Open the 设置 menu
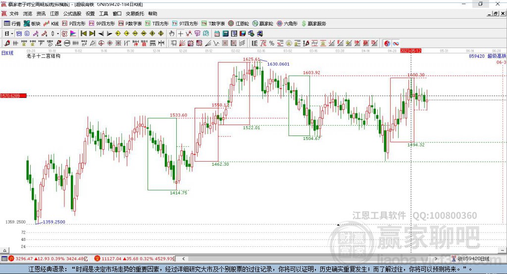Image resolution: width=507 pixels, height=274 pixels. pos(90,13)
